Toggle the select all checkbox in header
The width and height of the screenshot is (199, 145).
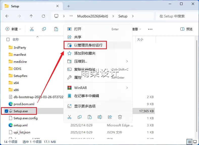8,40
